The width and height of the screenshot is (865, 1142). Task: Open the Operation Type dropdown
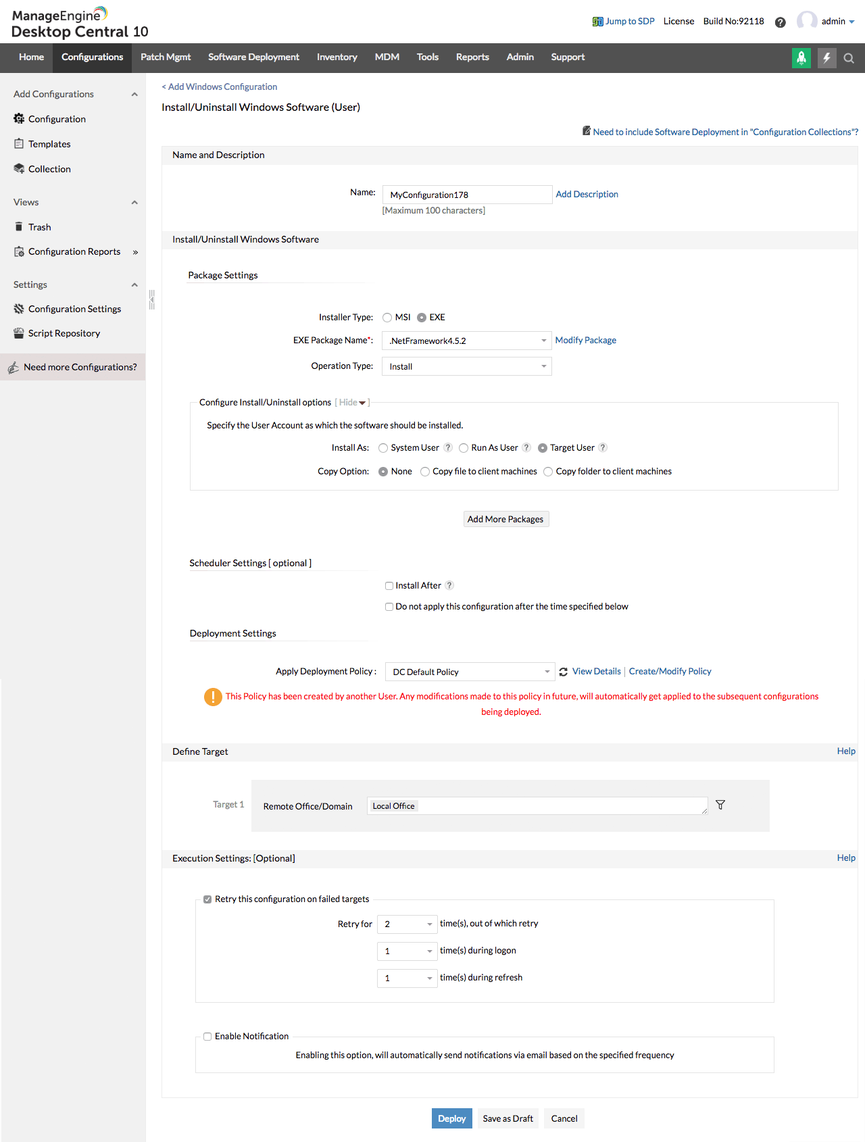pyautogui.click(x=467, y=366)
